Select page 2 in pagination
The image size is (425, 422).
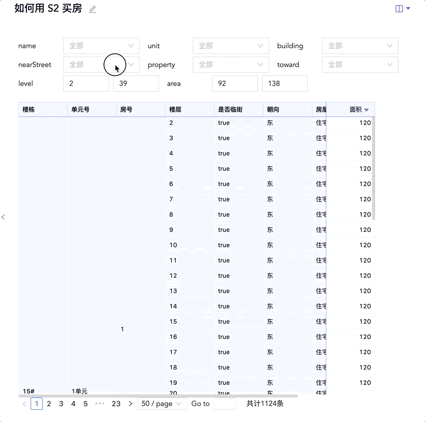[49, 404]
